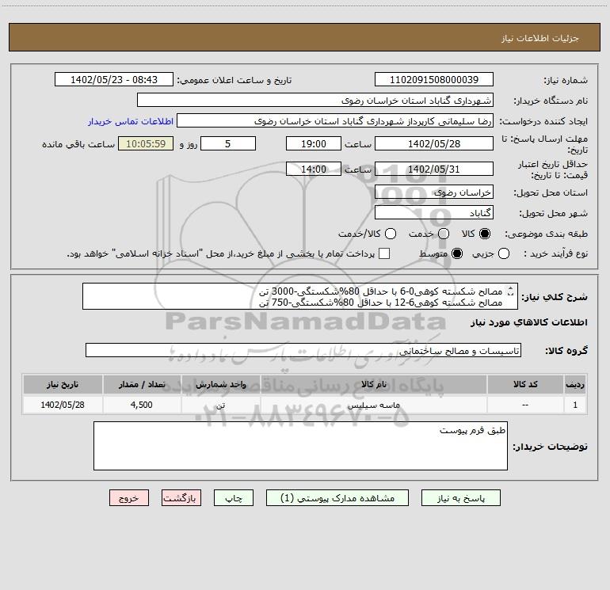The image size is (610, 590).
Task: Click the چاپ print button
Action: tap(234, 498)
